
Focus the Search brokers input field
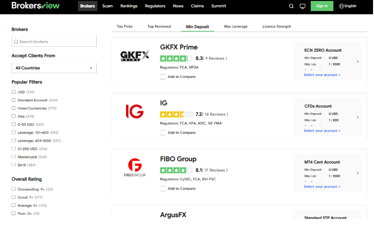54,42
